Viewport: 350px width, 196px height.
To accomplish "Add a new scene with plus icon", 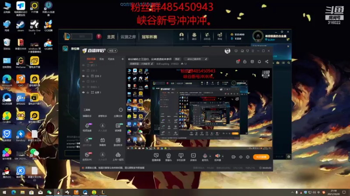I will [122, 59].
